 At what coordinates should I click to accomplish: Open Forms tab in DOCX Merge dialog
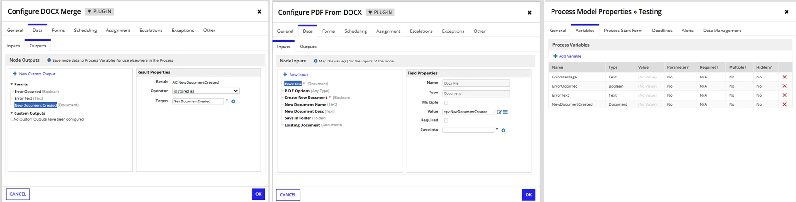(x=58, y=31)
